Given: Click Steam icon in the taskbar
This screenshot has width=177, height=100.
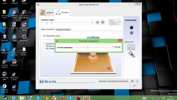Looking at the screenshot, I should point(6,98).
